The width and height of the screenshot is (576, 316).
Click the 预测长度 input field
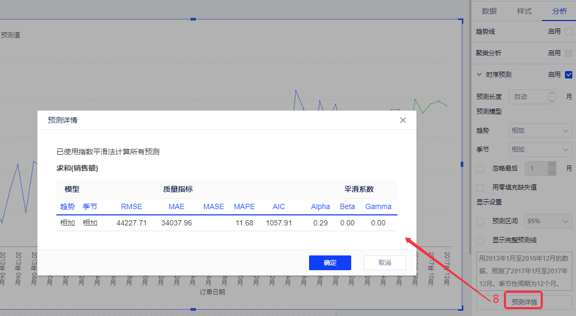(x=528, y=97)
